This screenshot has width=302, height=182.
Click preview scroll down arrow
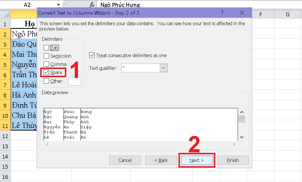pos(242,137)
